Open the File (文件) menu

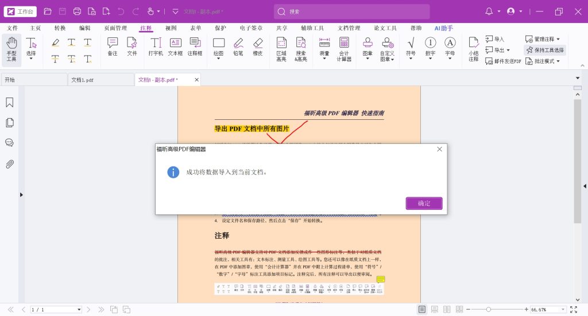13,28
